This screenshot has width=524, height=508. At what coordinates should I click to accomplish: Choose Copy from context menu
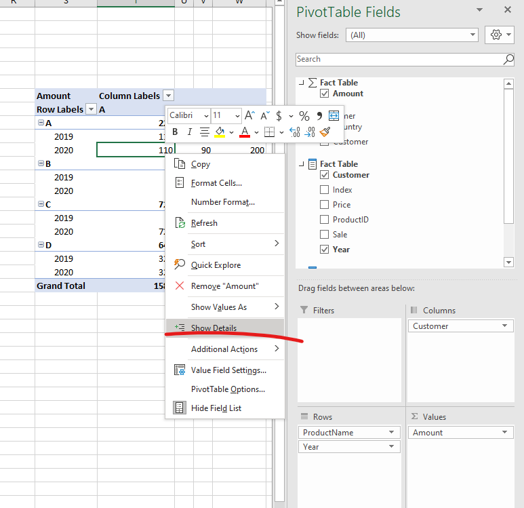(x=225, y=164)
